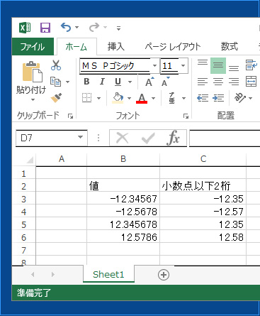Click the Save floppy disk icon
Viewport: 260px width, 316px height.
pos(45,28)
